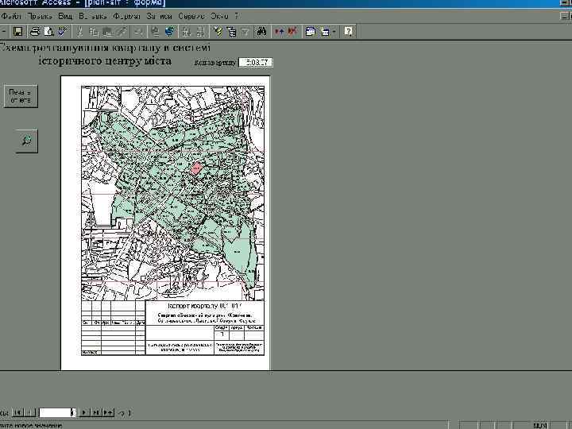
Task: Click the record number input field
Action: pyautogui.click(x=56, y=413)
